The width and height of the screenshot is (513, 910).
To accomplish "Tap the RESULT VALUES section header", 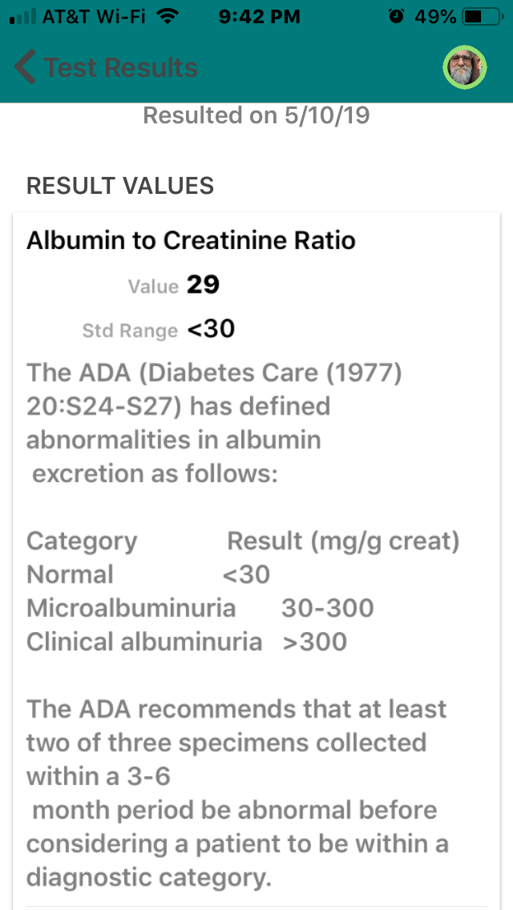I will pos(120,186).
